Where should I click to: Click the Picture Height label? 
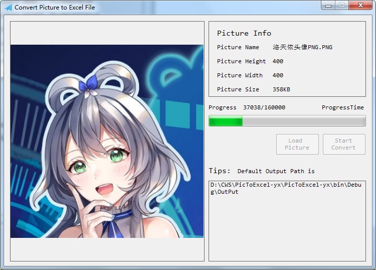click(x=242, y=61)
